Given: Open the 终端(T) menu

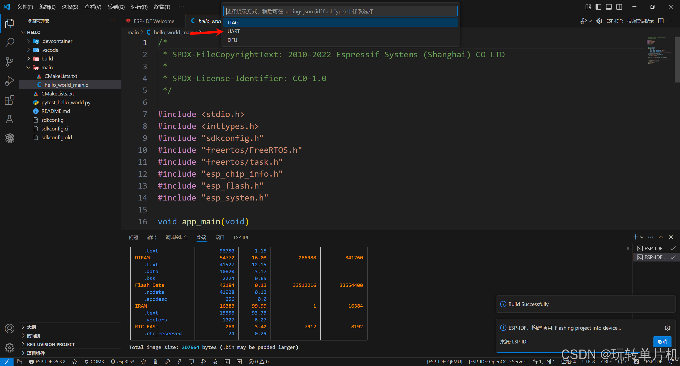Looking at the screenshot, I should 162,7.
